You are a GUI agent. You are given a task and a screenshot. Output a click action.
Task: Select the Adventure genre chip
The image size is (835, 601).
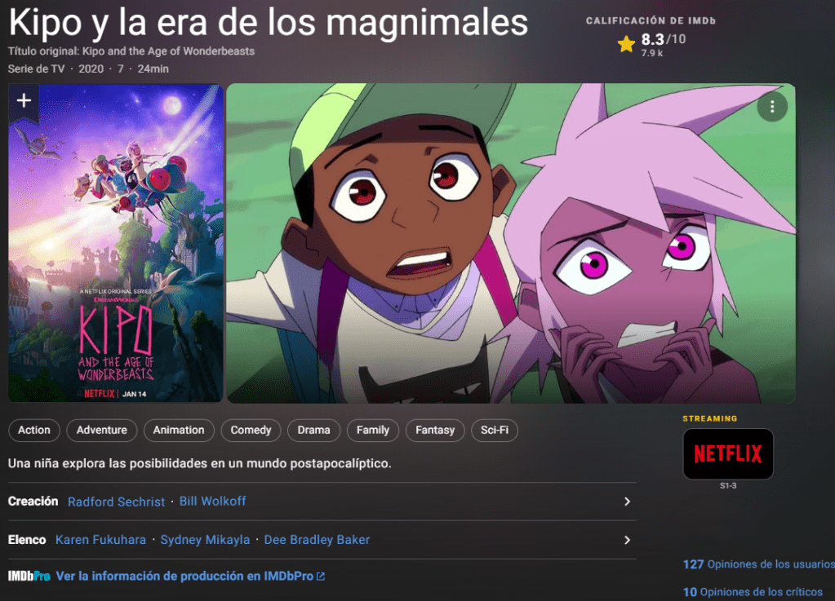(x=102, y=431)
